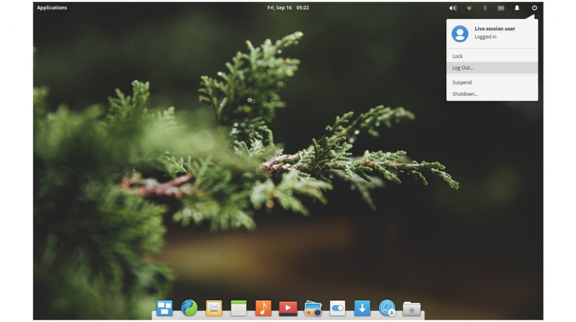Open the Videos app in the dock
Image resolution: width=576 pixels, height=322 pixels.
(288, 308)
